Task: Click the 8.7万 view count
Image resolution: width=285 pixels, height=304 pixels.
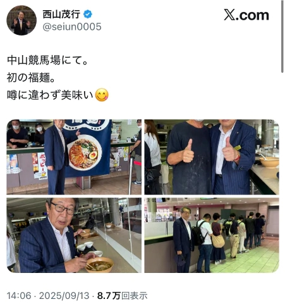Action: click(109, 296)
